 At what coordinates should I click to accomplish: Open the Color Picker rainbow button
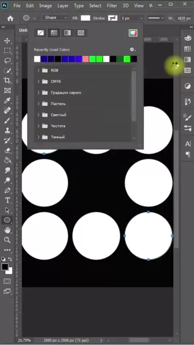[x=133, y=33]
